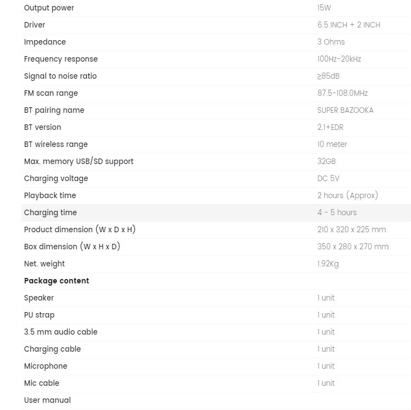Select the Frequency response label

coord(61,59)
